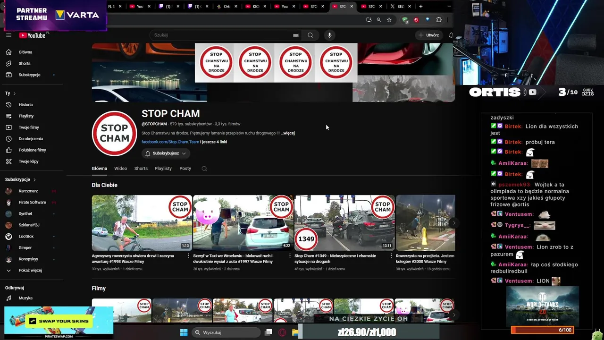Open Polubione filmy liked videos
This screenshot has height=340, width=604.
pos(32,150)
